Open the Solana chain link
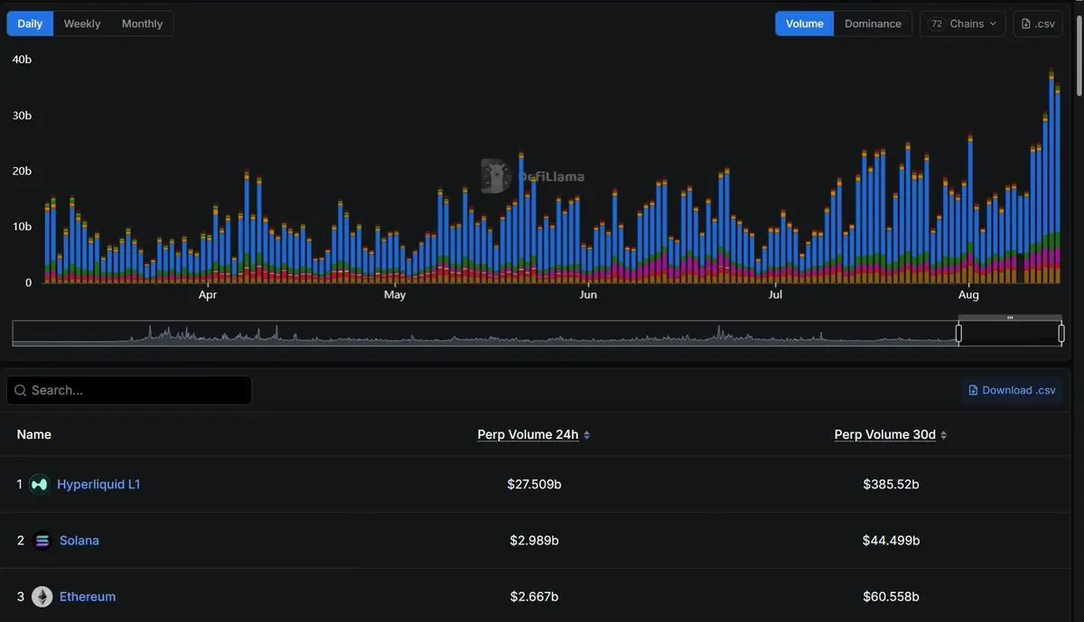Image resolution: width=1084 pixels, height=622 pixels. [79, 540]
